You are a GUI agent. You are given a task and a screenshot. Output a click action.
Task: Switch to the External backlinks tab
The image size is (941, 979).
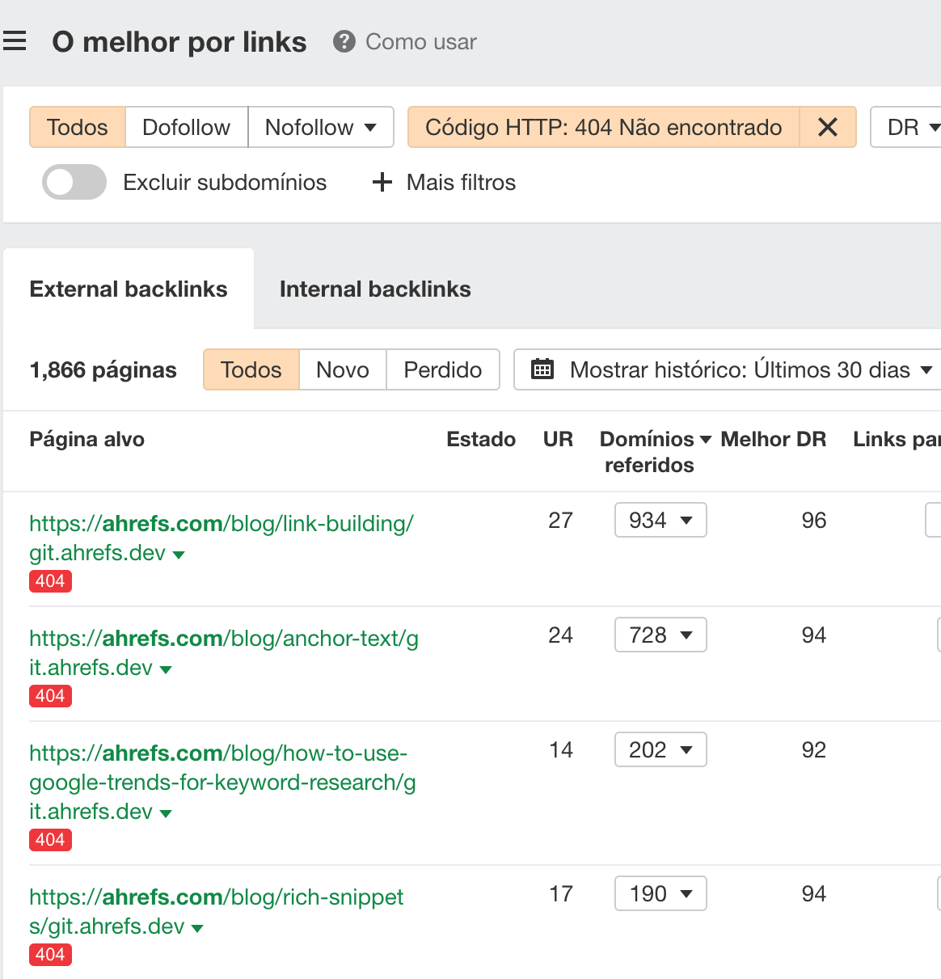click(x=129, y=289)
